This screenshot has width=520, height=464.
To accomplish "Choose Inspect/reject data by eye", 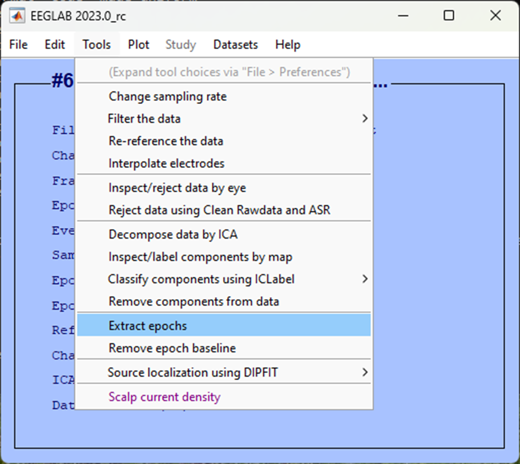I will coord(177,188).
